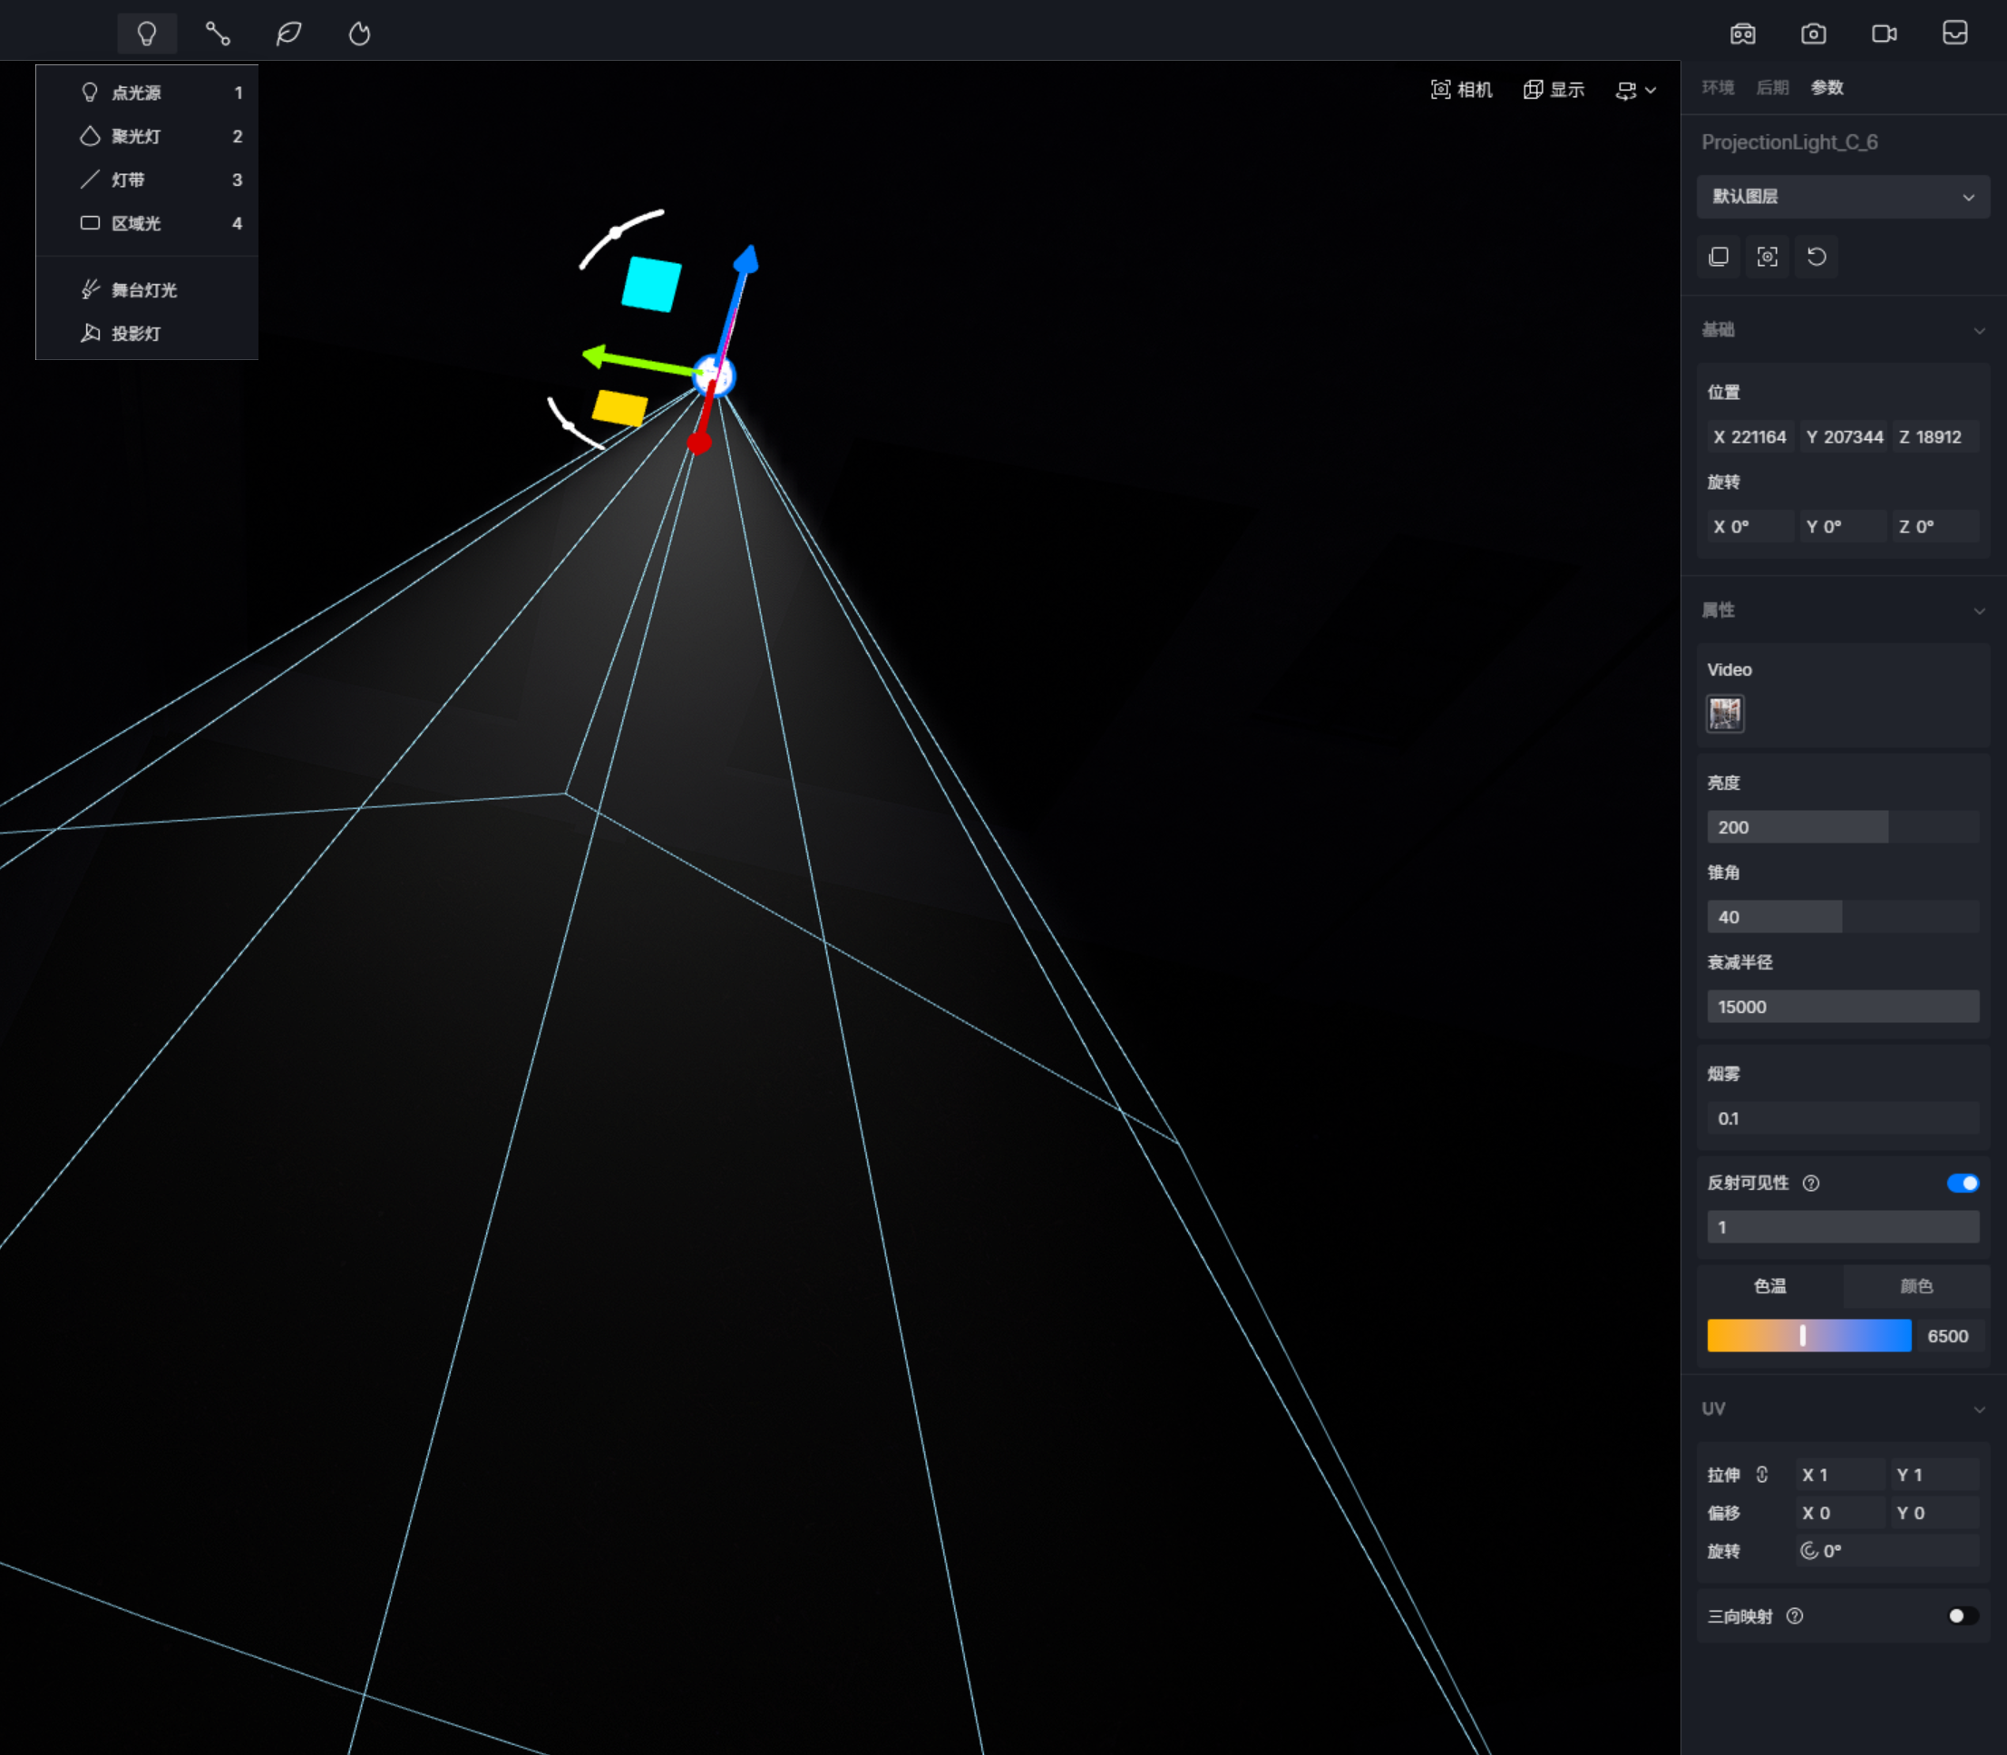Open the flame effects tool icon

tap(359, 34)
